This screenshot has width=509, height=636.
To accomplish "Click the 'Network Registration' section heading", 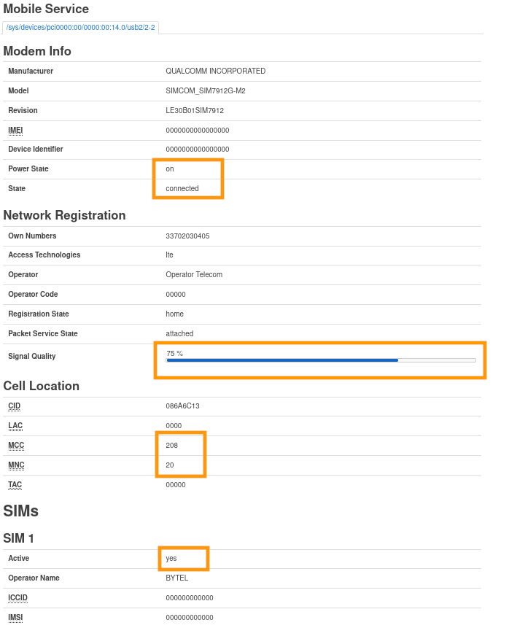I will tap(64, 215).
